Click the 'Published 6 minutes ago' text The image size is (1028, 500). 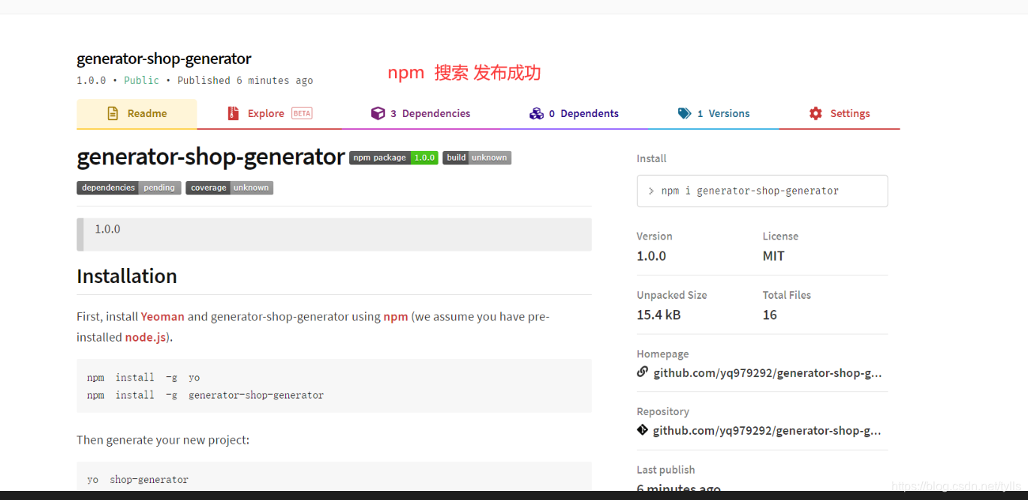tap(245, 80)
